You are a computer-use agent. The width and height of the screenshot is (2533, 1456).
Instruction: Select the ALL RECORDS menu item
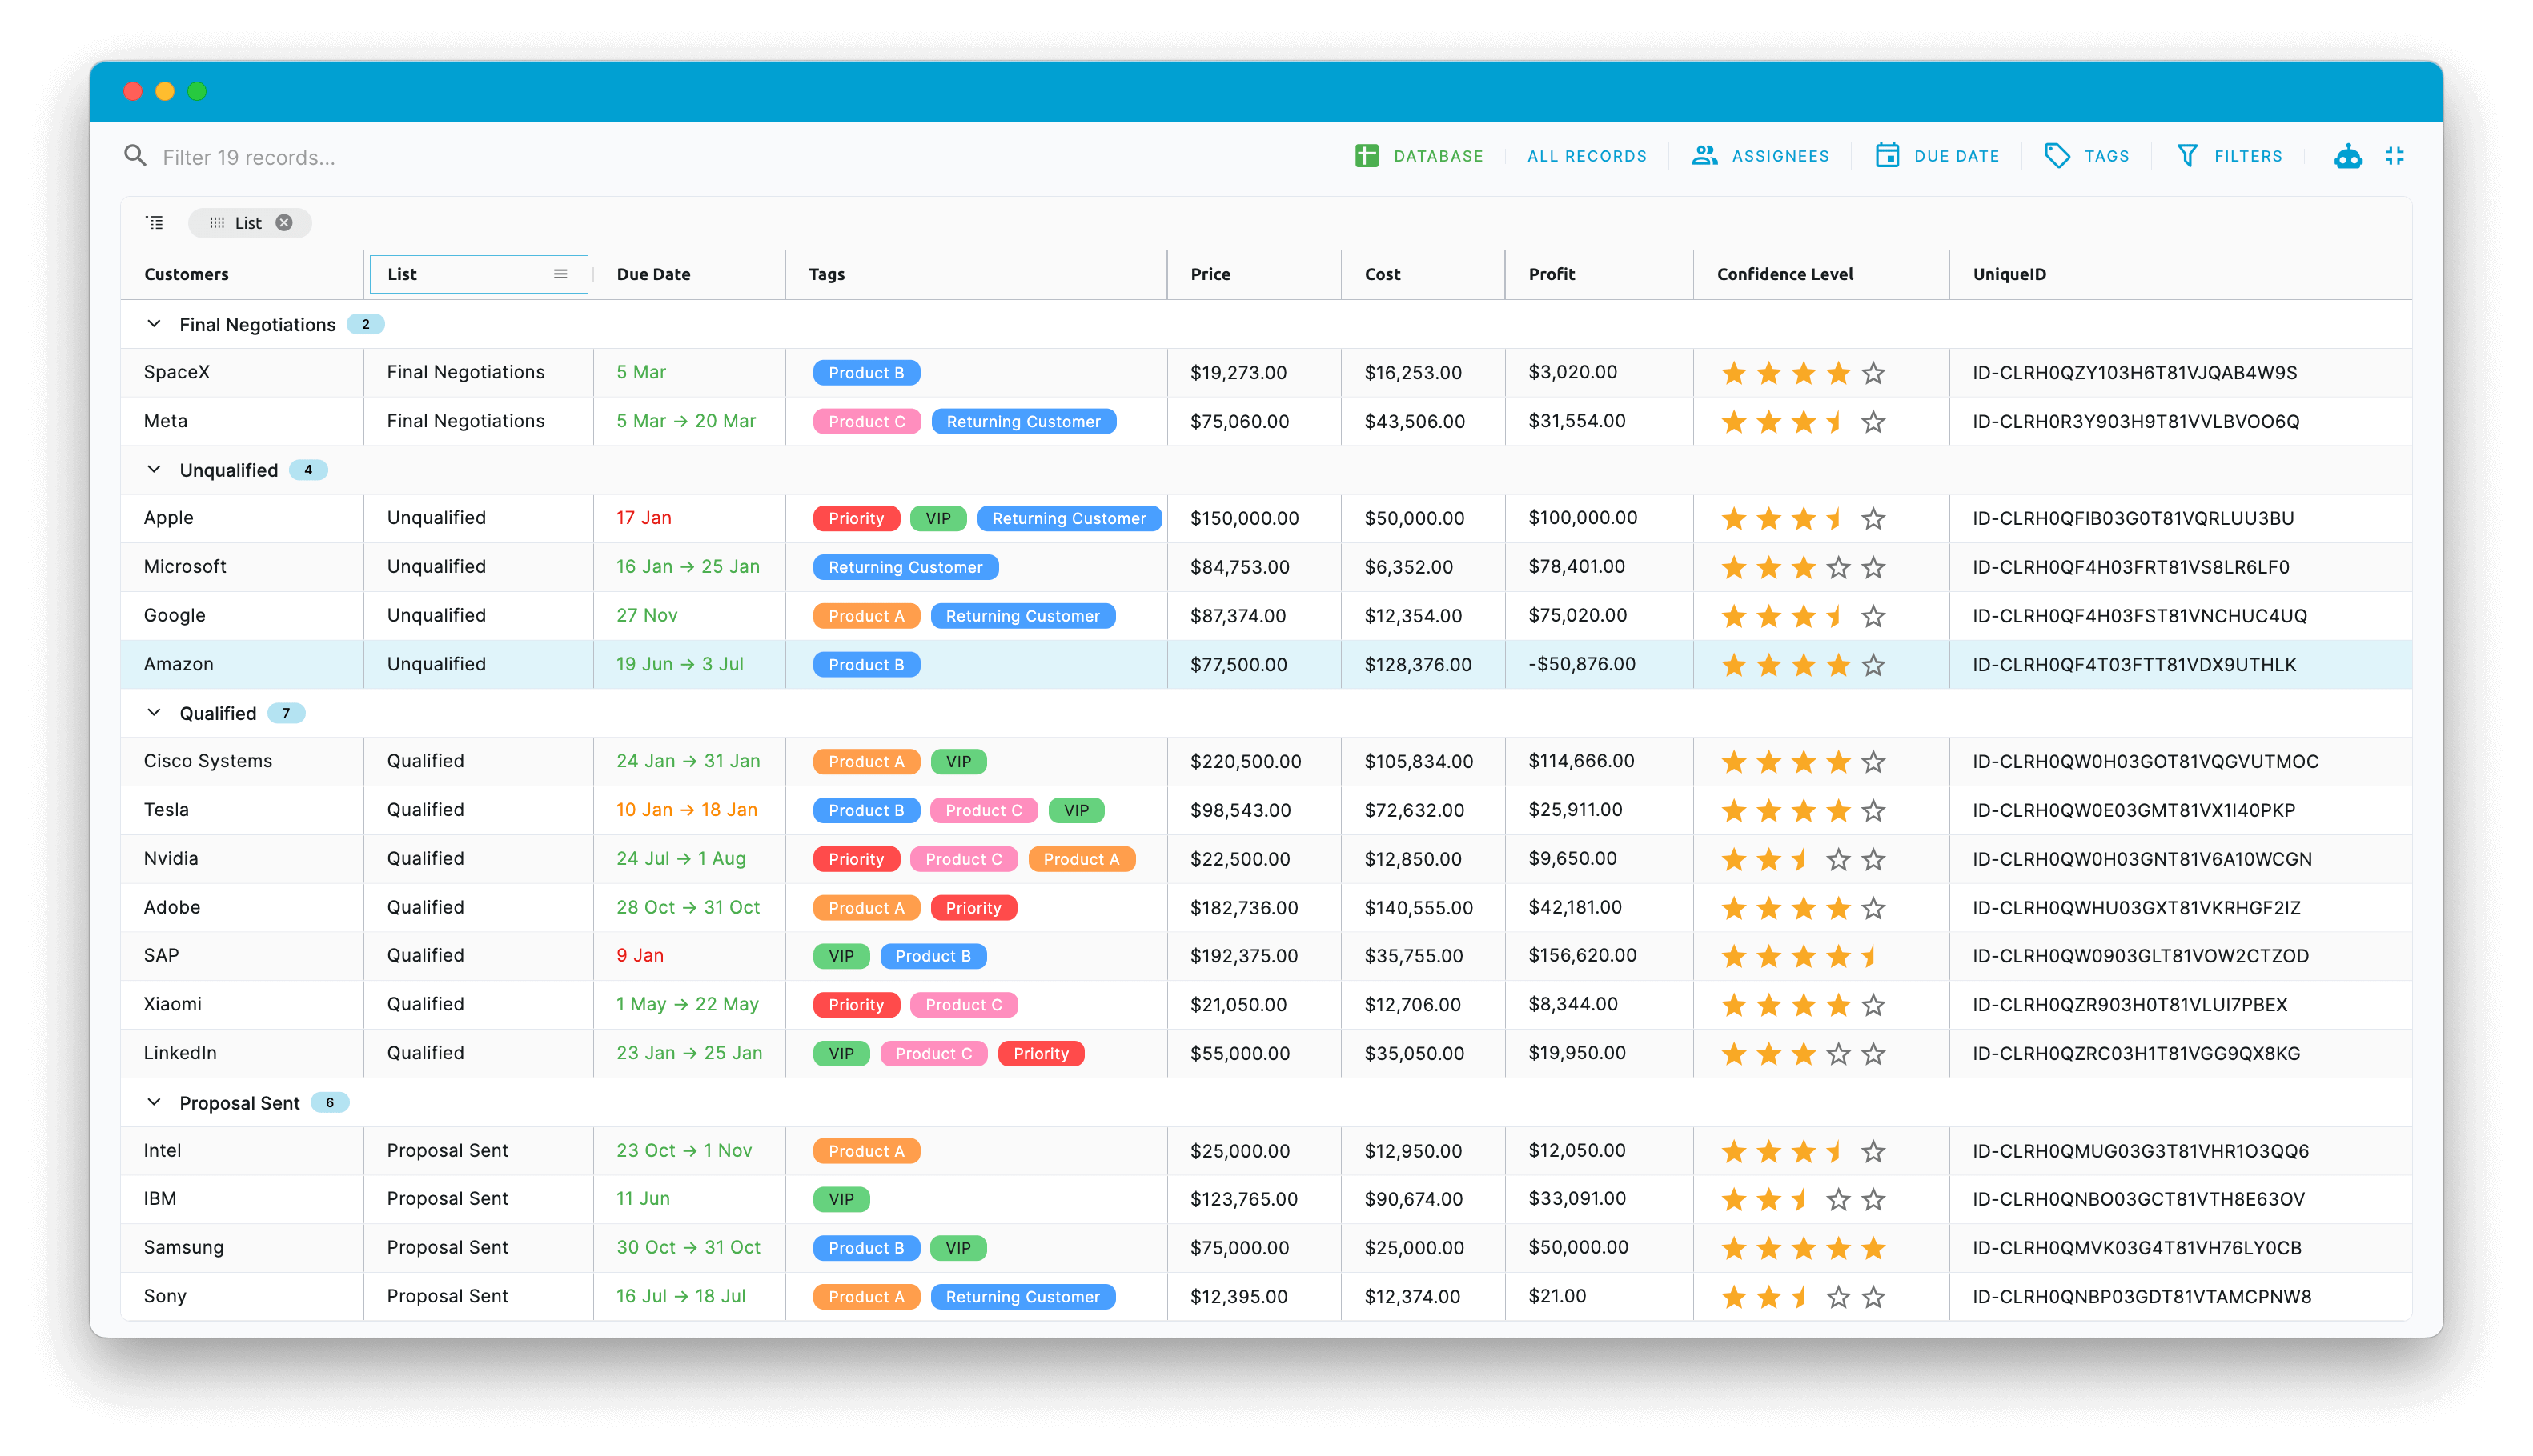click(1587, 155)
